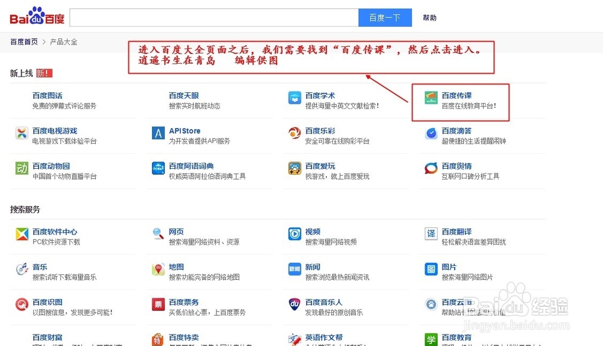Click the 百度音乐人 icon
The height and width of the screenshot is (346, 603).
point(295,304)
